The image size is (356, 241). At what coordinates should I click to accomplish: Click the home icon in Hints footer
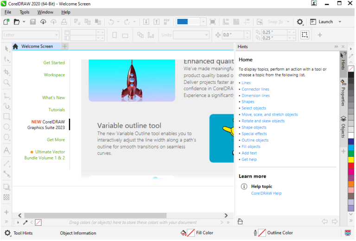coord(240,222)
